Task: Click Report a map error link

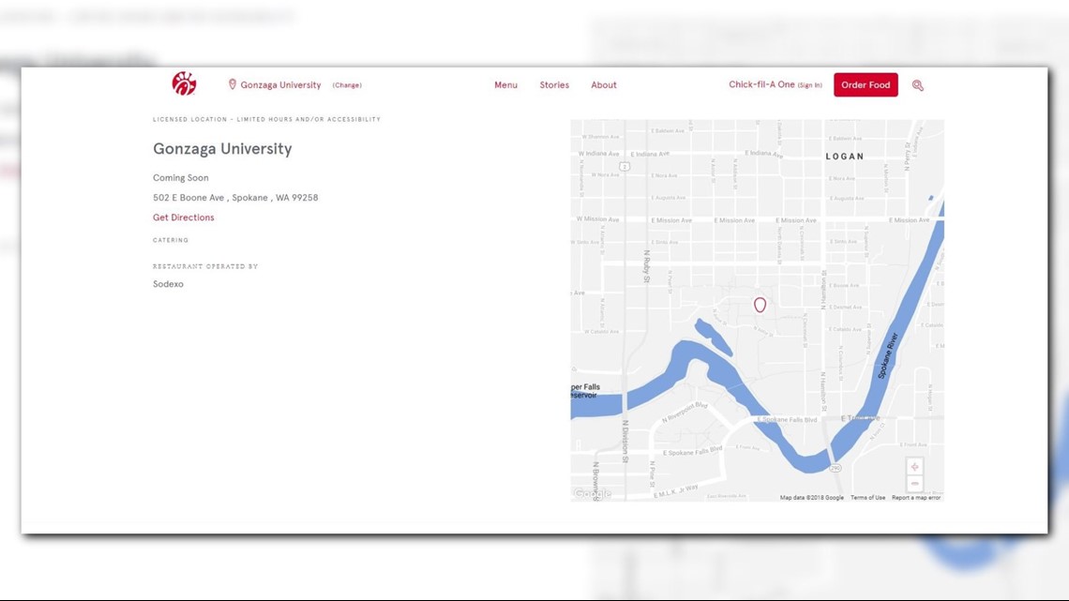Action: coord(916,498)
